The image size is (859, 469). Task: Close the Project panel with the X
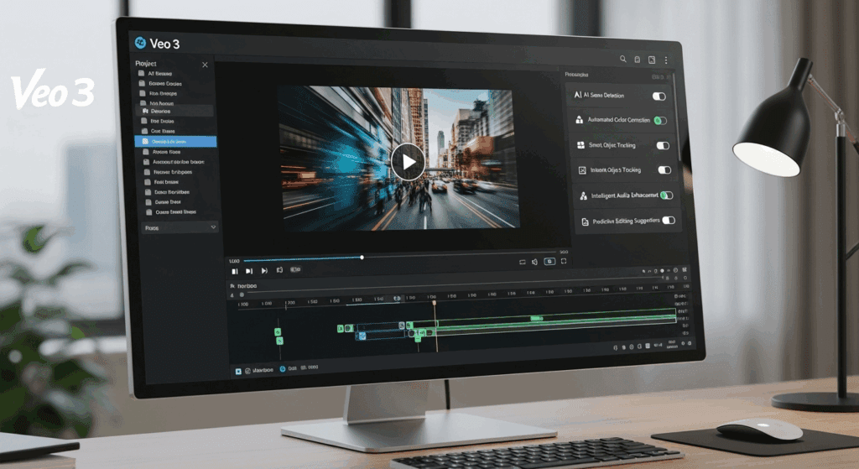point(205,65)
